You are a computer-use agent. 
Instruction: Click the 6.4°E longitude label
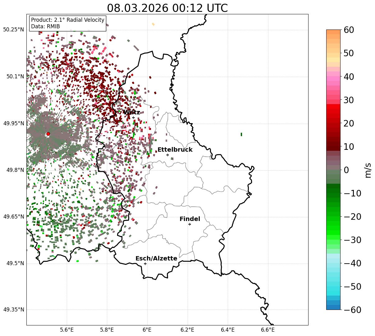coord(228,329)
